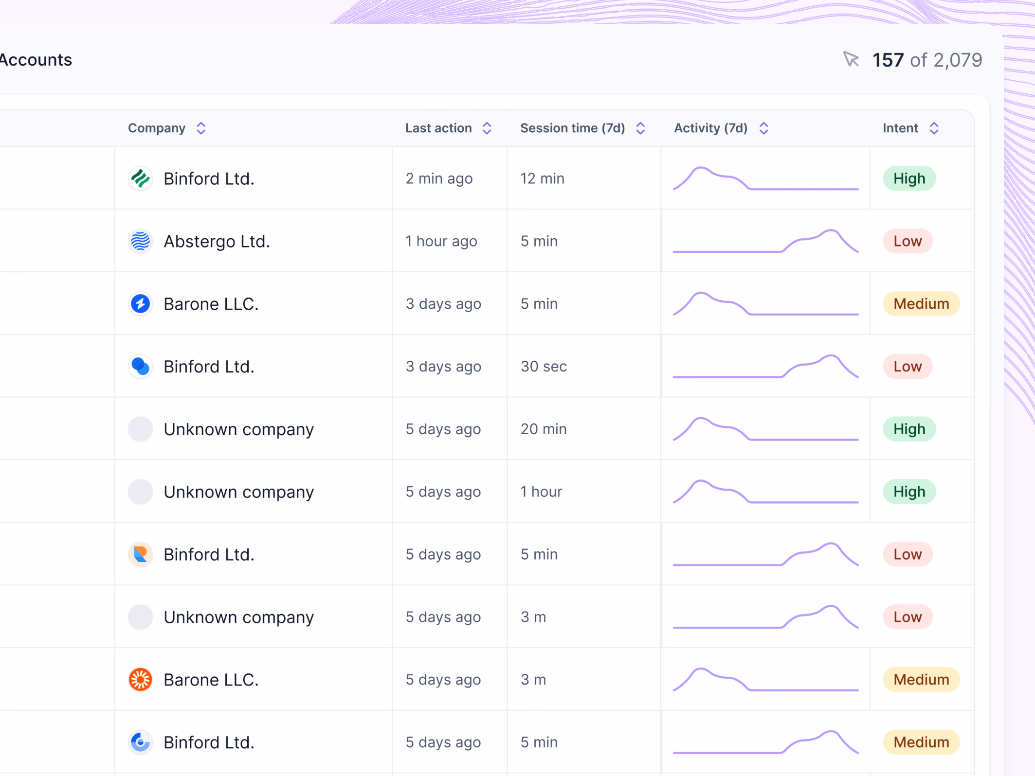The image size is (1035, 776).
Task: View activity sparkline for Abstergo Ltd.
Action: tap(765, 241)
